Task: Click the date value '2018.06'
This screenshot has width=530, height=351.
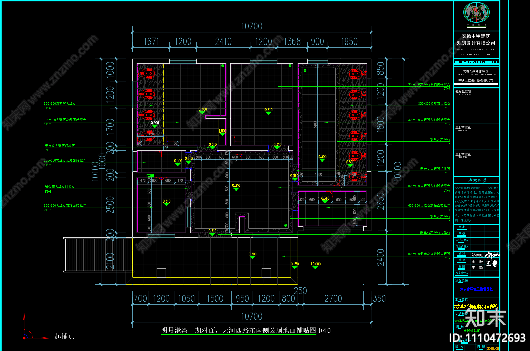Action: click(x=493, y=348)
